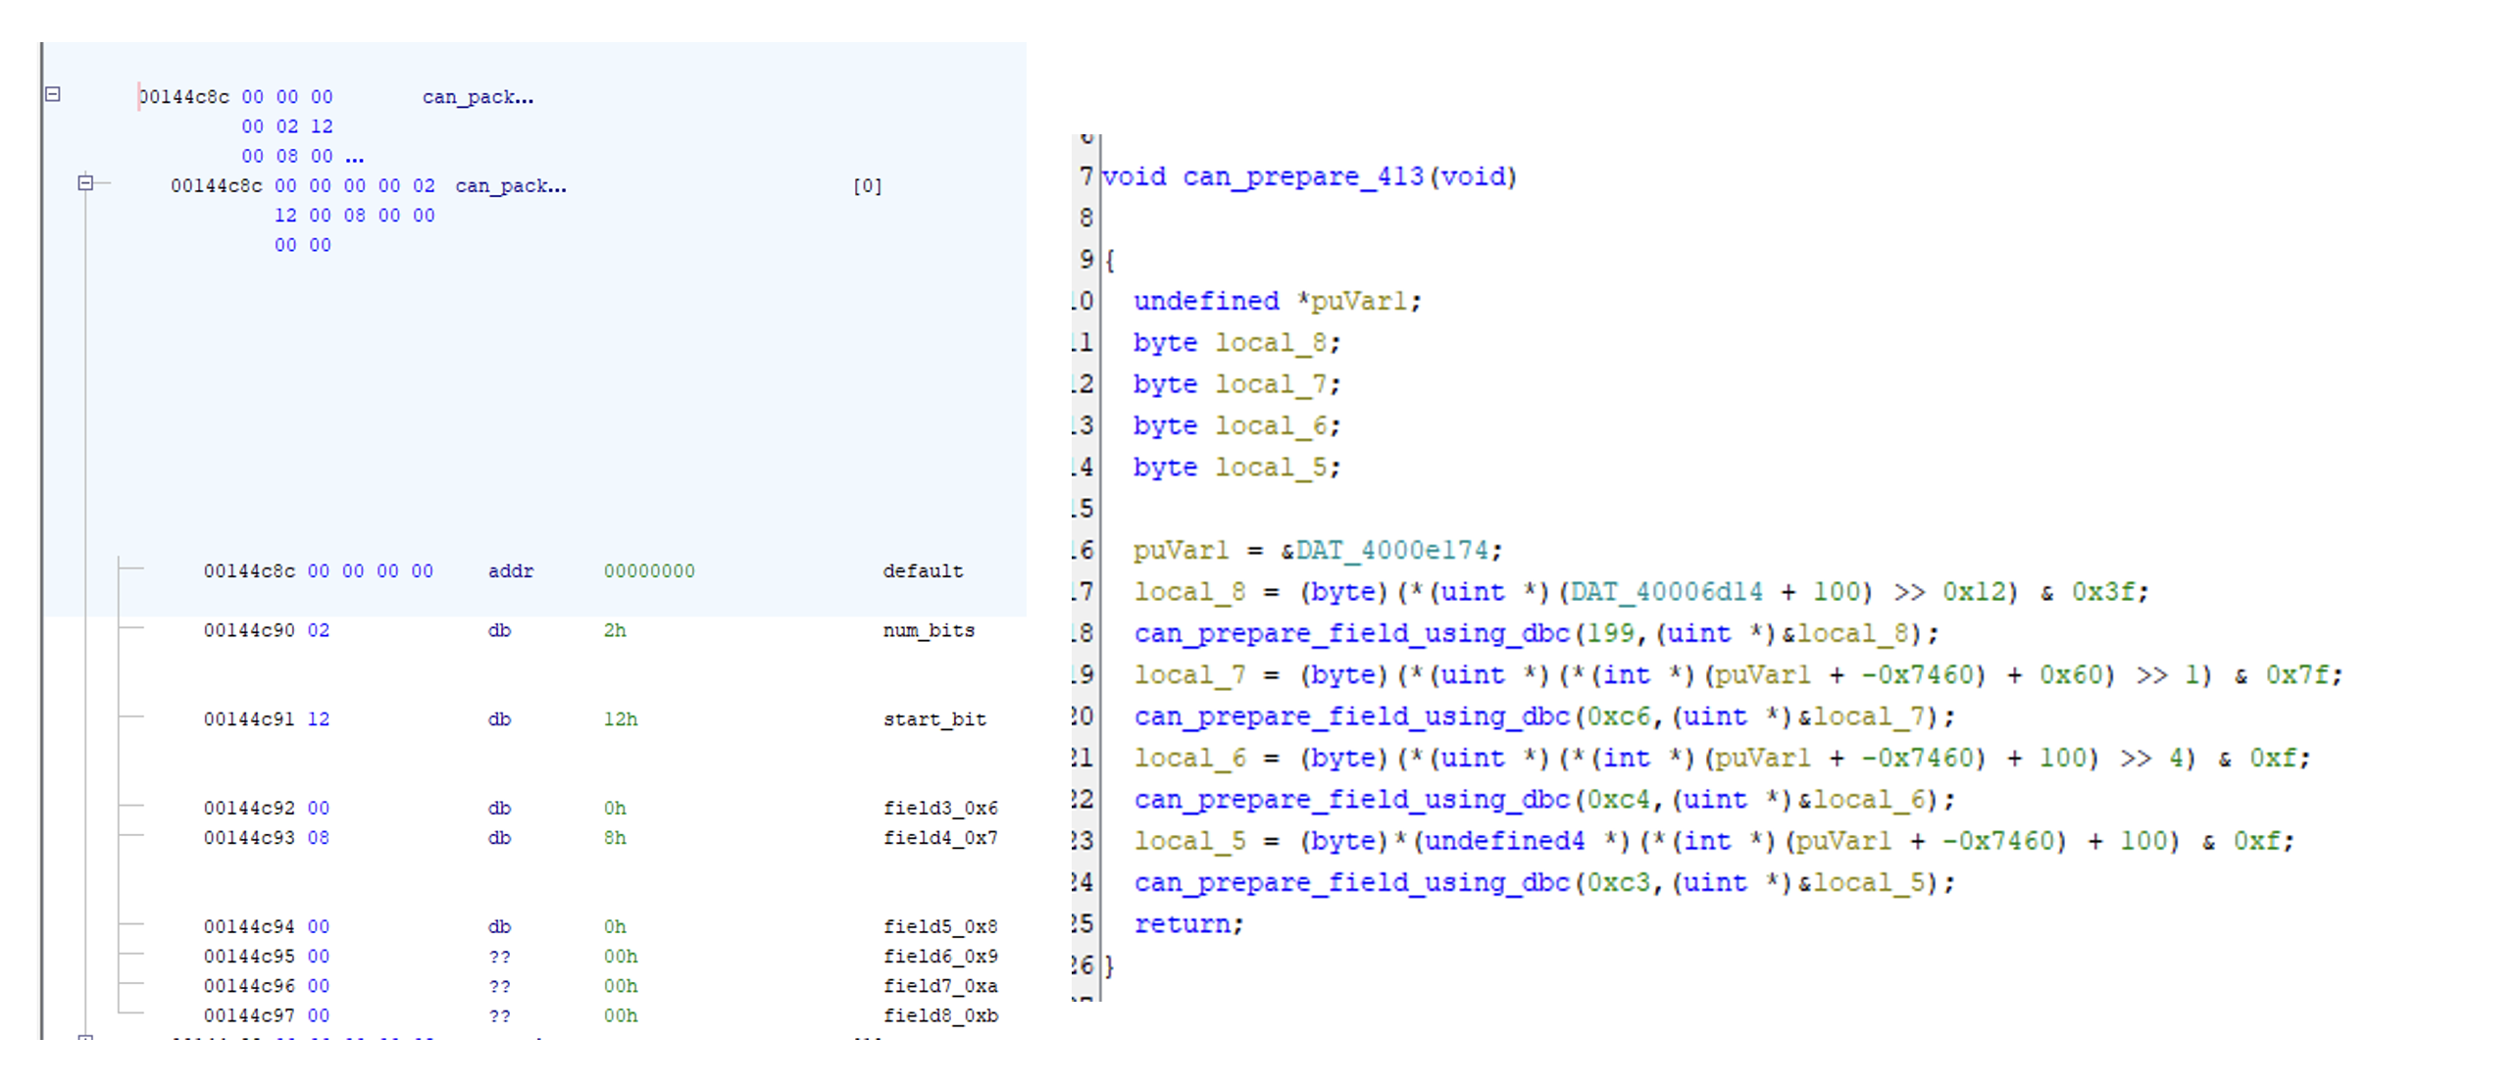Select address 00144c97 in listing
Image resolution: width=2518 pixels, height=1086 pixels.
pos(249,1015)
